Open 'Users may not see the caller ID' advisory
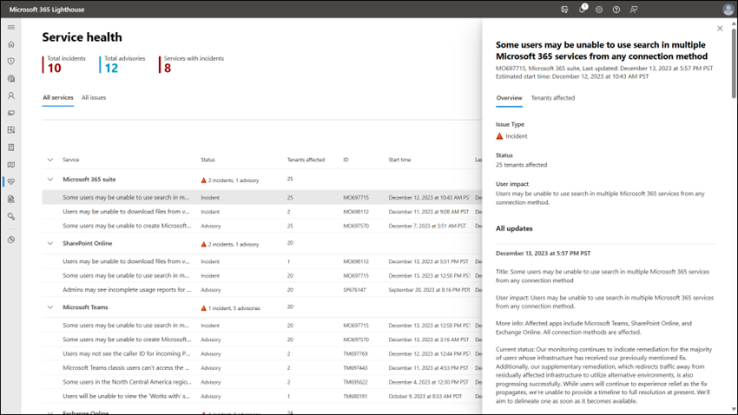The height and width of the screenshot is (415, 738). click(x=262, y=354)
